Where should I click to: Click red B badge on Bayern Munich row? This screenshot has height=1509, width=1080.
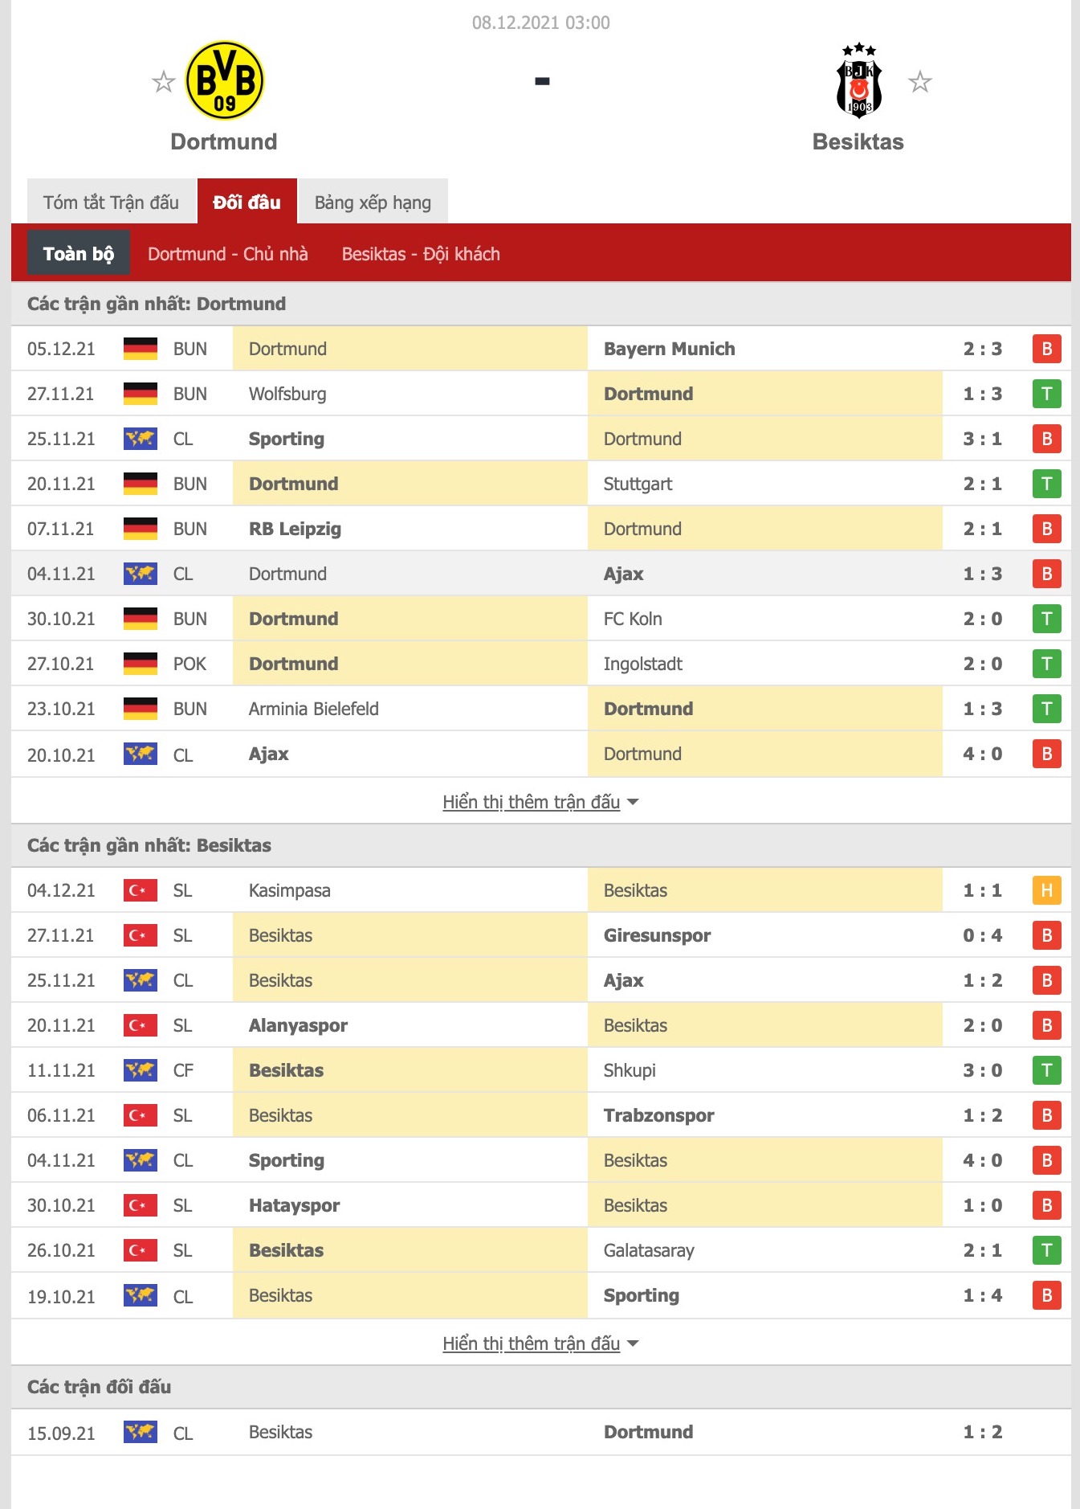click(x=1047, y=349)
